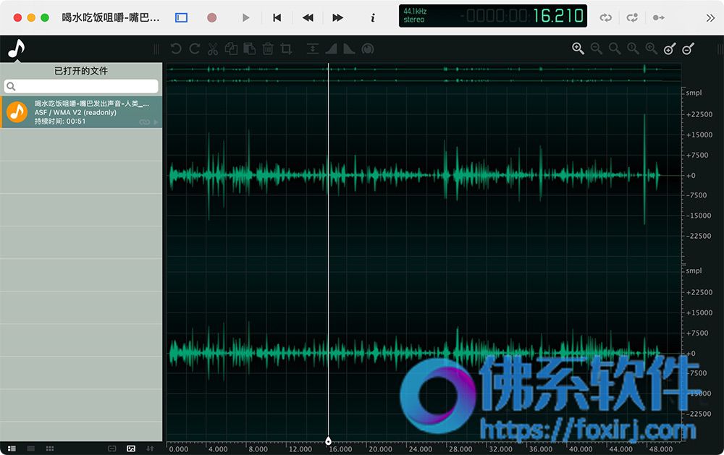Select the crop tool icon

point(286,49)
